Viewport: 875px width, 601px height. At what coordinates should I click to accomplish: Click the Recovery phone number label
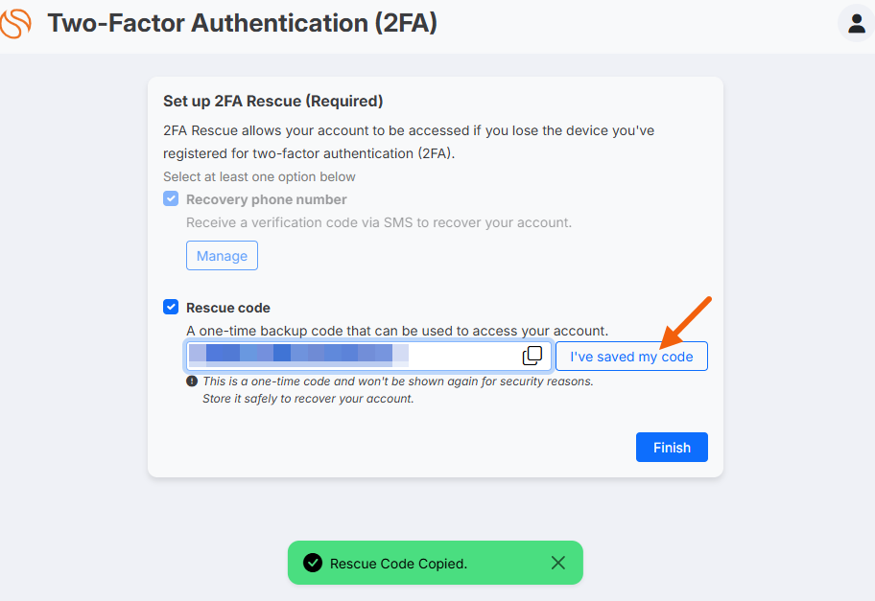click(266, 199)
